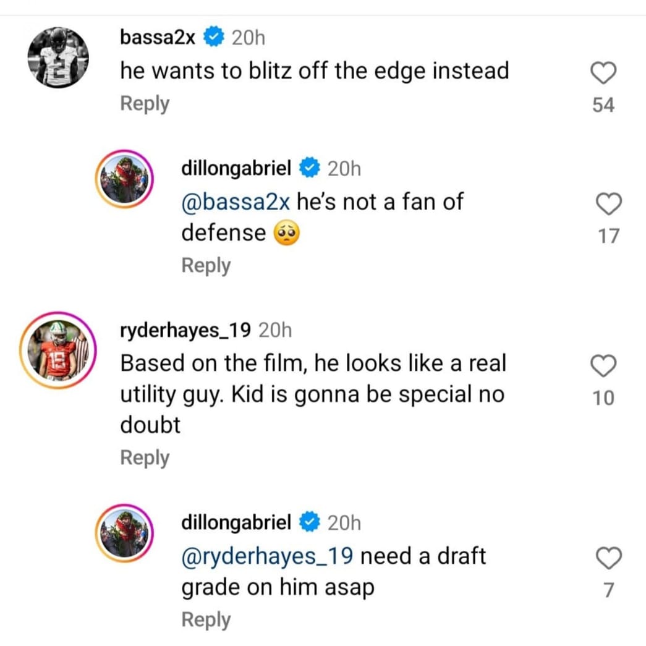This screenshot has height=646, width=646.
Task: Tap the ryderhayes_19 username
Action: [x=185, y=331]
